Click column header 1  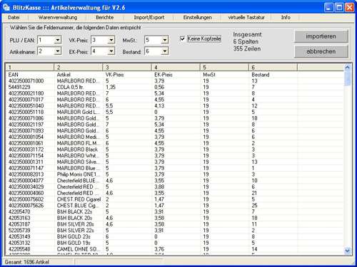pos(30,68)
